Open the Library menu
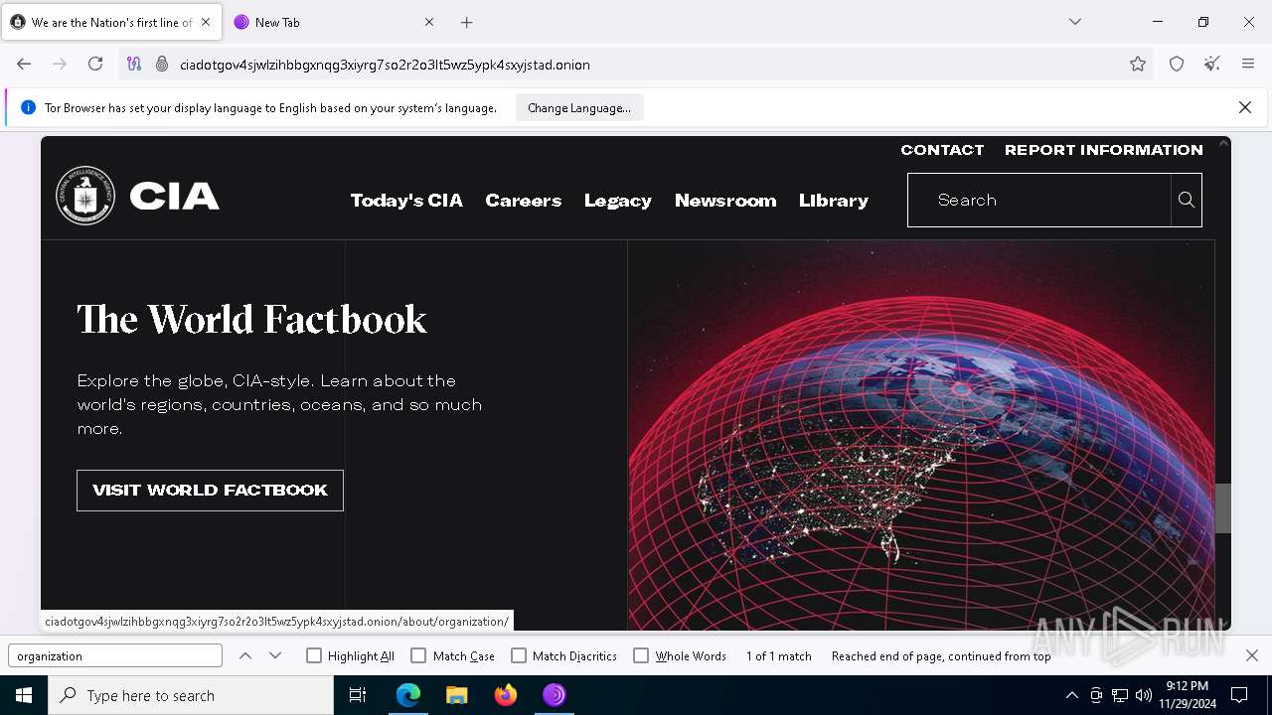Viewport: 1272px width, 715px height. 834,201
